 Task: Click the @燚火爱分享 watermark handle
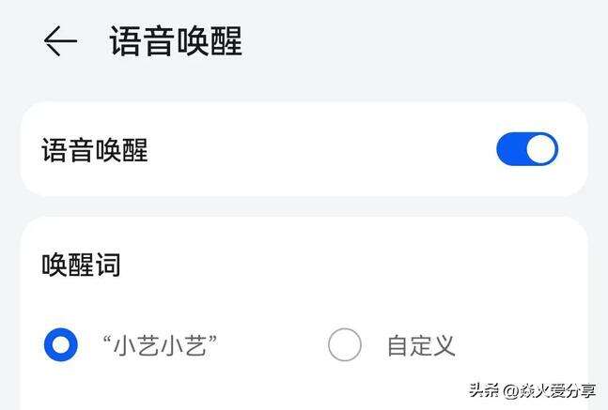coord(549,389)
